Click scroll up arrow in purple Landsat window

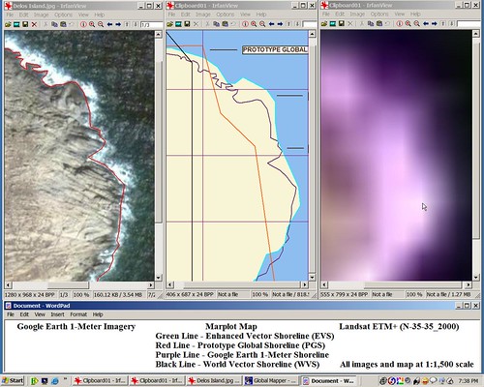(476, 34)
